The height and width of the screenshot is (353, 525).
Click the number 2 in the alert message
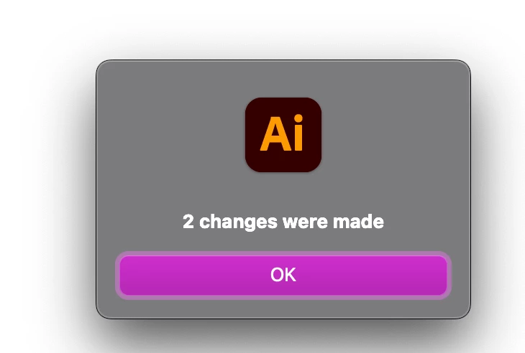click(x=188, y=222)
